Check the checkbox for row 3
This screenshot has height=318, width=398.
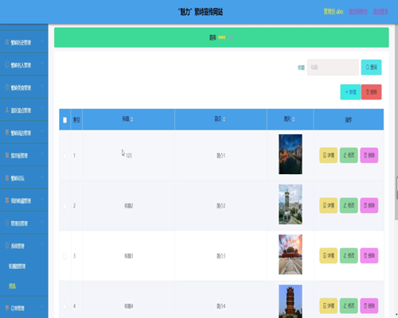coord(64,256)
